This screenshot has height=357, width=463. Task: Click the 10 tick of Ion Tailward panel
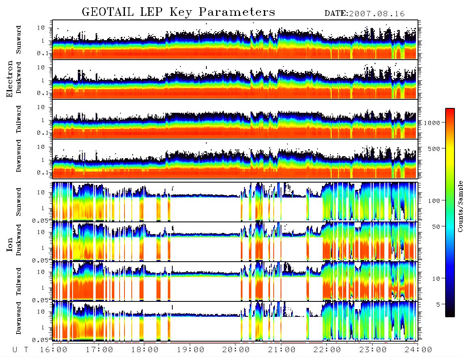coord(41,272)
